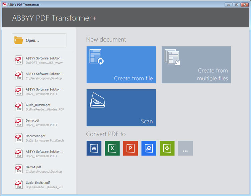The height and width of the screenshot is (196, 251).
Task: Click PDF icon beside Document.pdf
Action: tap(19, 137)
